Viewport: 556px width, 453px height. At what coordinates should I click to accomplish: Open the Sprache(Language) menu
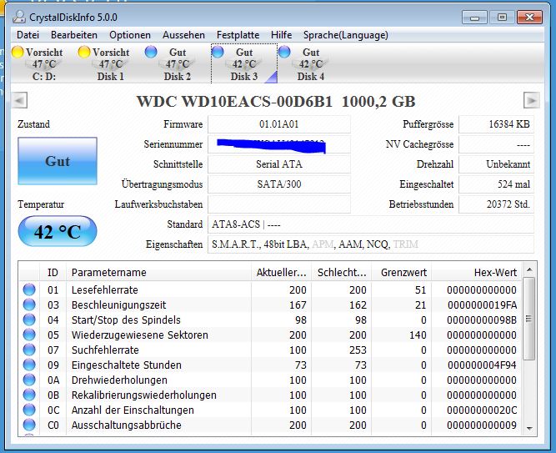pos(346,35)
